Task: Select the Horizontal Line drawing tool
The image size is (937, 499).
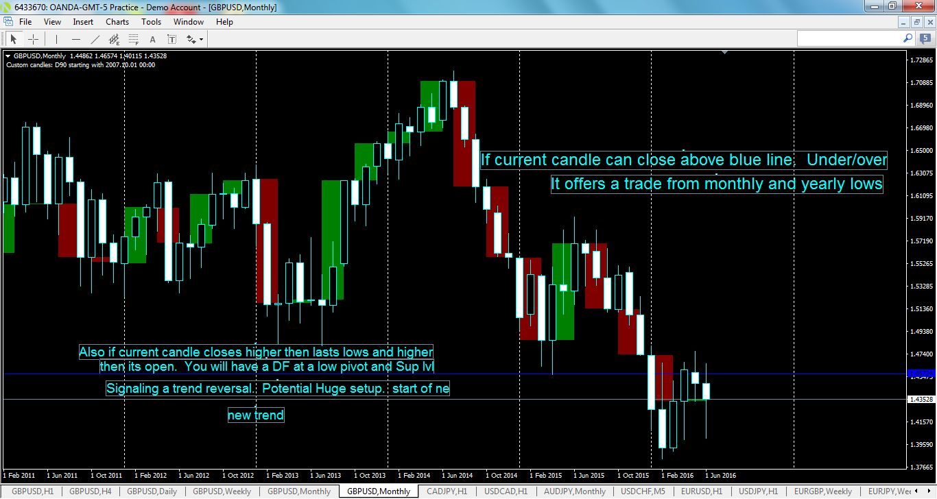Action: 76,39
